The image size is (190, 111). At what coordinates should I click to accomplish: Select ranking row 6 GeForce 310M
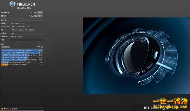pos(22,62)
